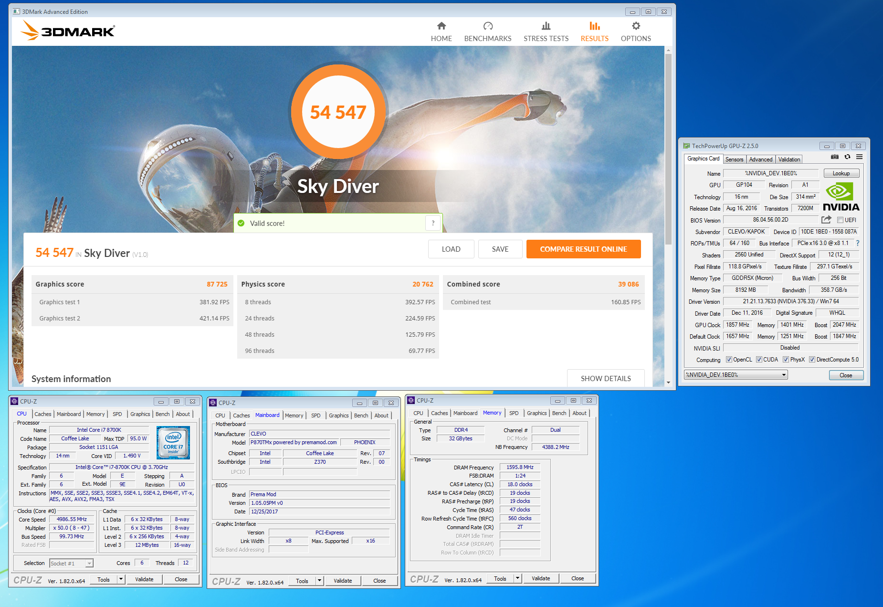The height and width of the screenshot is (607, 883).
Task: Click the Driver Version field in GPU-Z
Action: [791, 301]
